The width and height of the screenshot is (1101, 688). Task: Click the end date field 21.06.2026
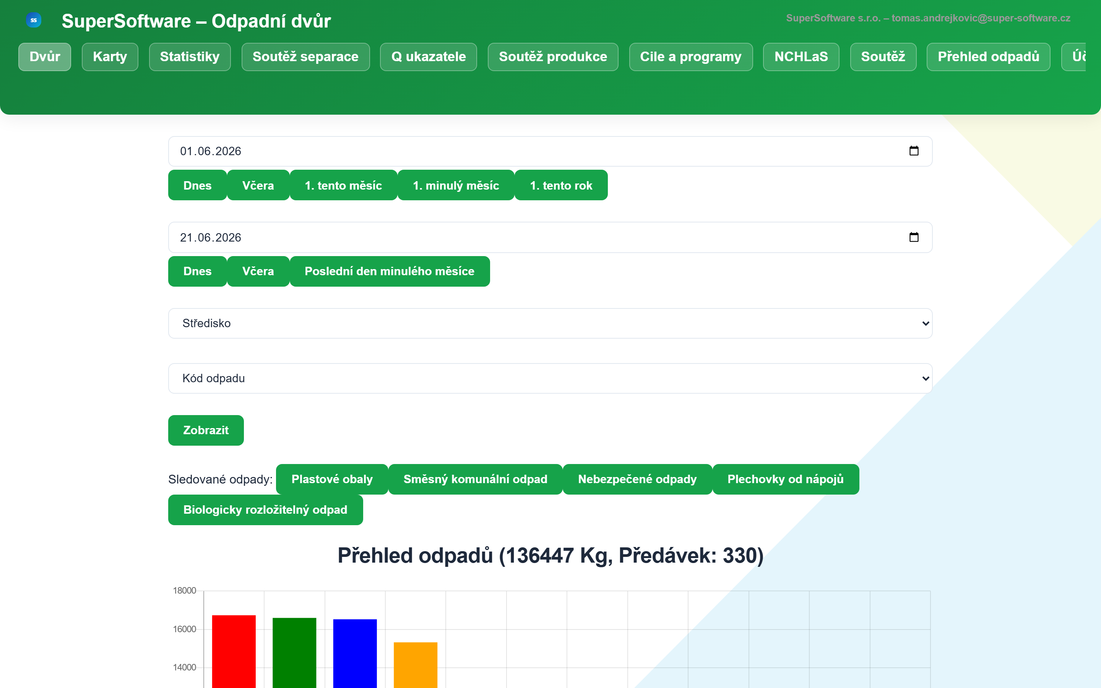[x=550, y=237]
